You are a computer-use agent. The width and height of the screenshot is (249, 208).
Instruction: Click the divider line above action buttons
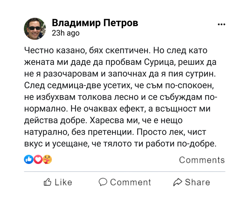point(125,172)
